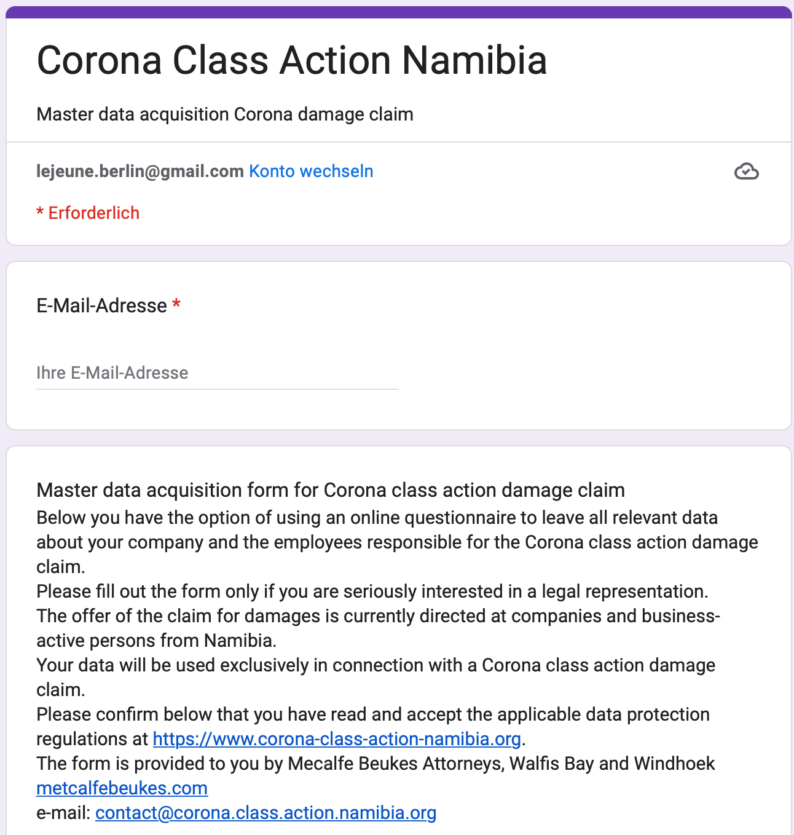This screenshot has width=794, height=835.
Task: Click the sentence about companies from Namibia
Action: tap(379, 628)
